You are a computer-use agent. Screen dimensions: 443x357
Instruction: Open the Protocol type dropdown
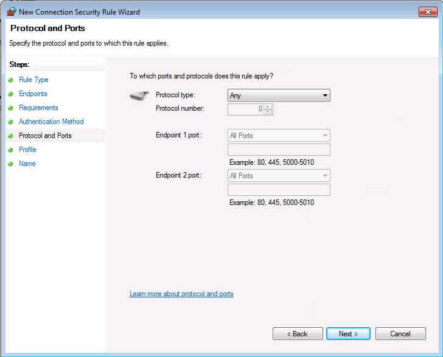[279, 95]
